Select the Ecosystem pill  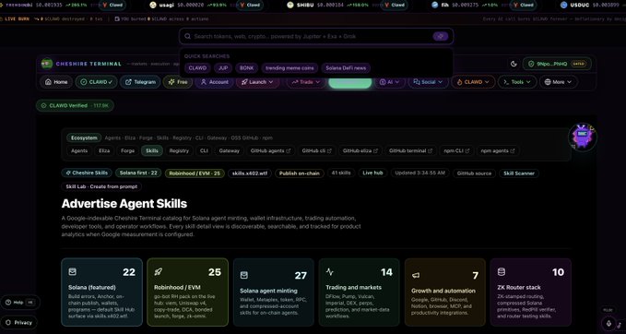pos(84,137)
